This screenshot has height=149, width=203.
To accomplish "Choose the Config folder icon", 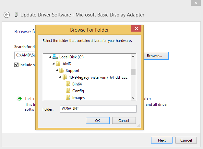I will tap(68, 91).
